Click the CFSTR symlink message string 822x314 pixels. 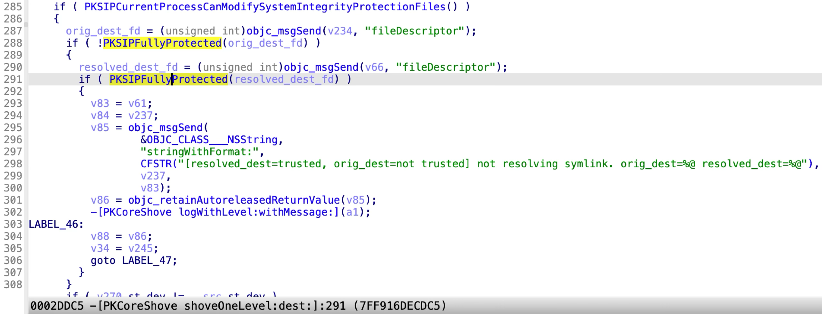(x=476, y=164)
